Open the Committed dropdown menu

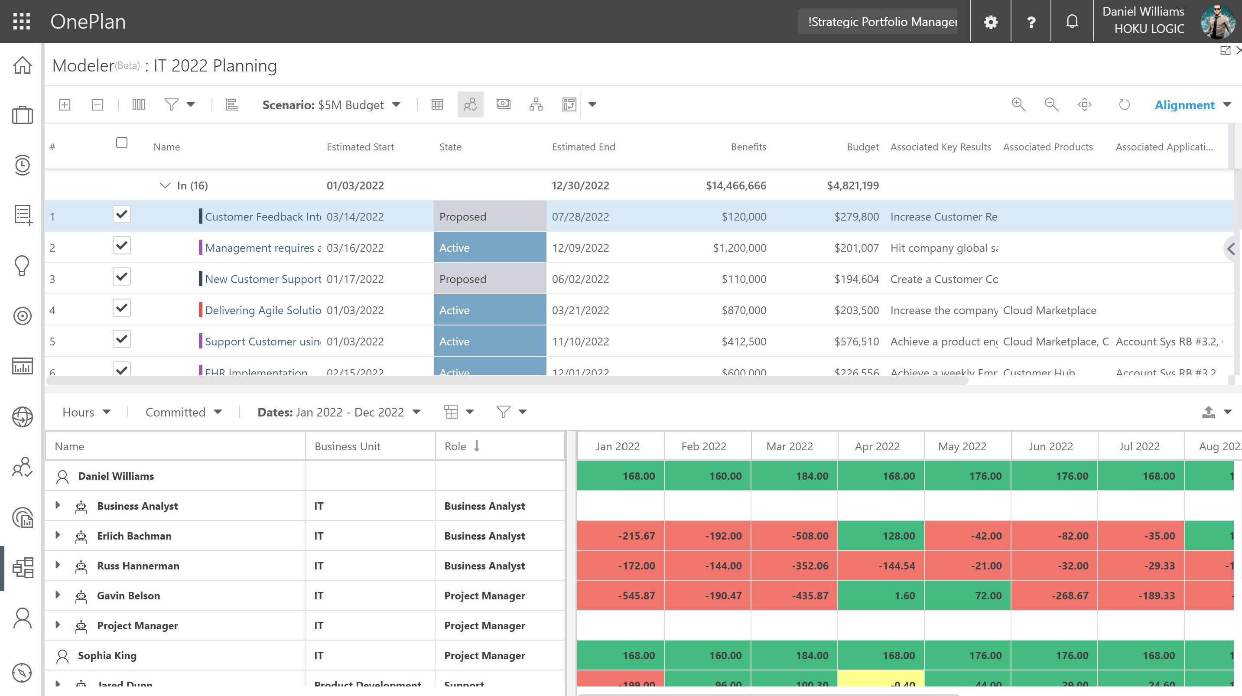[183, 412]
